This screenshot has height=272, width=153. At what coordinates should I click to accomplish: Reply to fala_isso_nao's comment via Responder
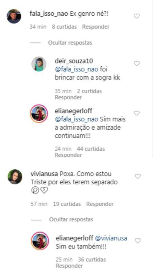[96, 27]
